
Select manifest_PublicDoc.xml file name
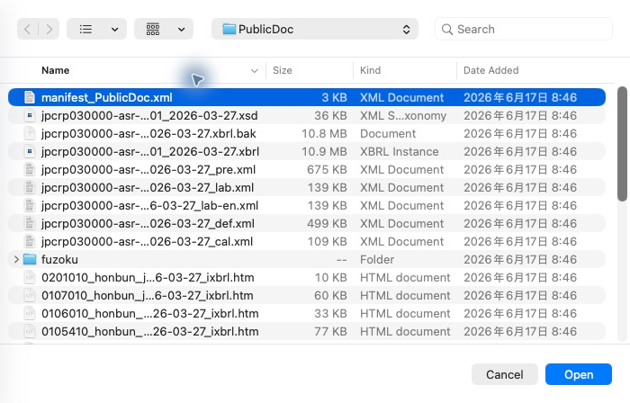(107, 97)
